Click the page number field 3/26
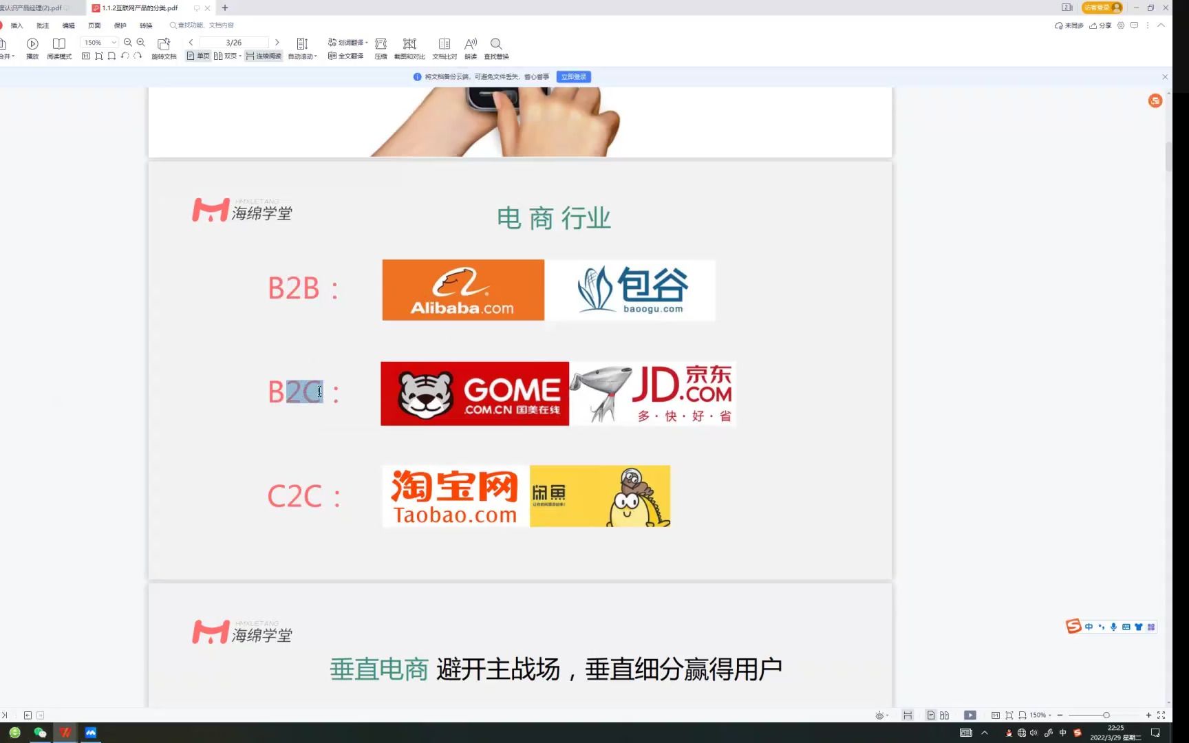Screen dimensions: 1189x743 point(234,43)
